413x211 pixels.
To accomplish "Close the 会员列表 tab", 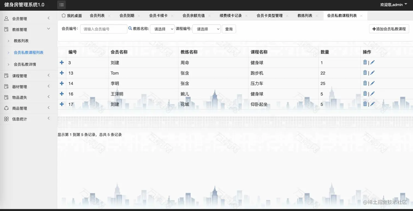I will (109, 16).
